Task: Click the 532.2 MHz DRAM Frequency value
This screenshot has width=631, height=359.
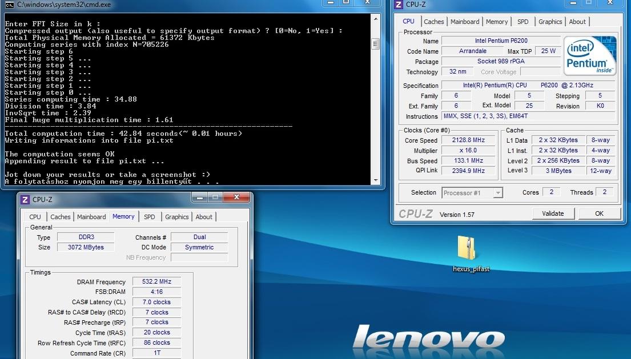Action: point(156,281)
